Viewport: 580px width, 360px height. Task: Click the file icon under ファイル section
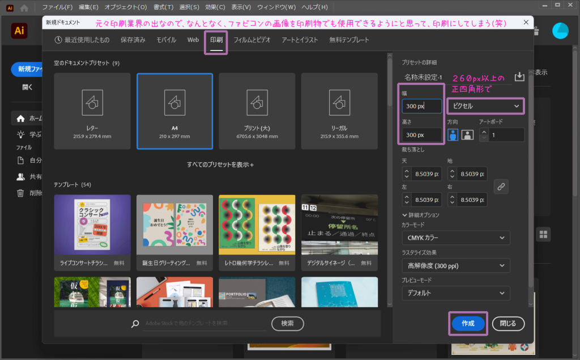(21, 160)
